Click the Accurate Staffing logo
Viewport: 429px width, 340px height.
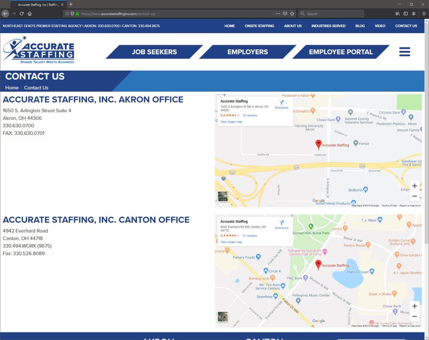(x=39, y=50)
